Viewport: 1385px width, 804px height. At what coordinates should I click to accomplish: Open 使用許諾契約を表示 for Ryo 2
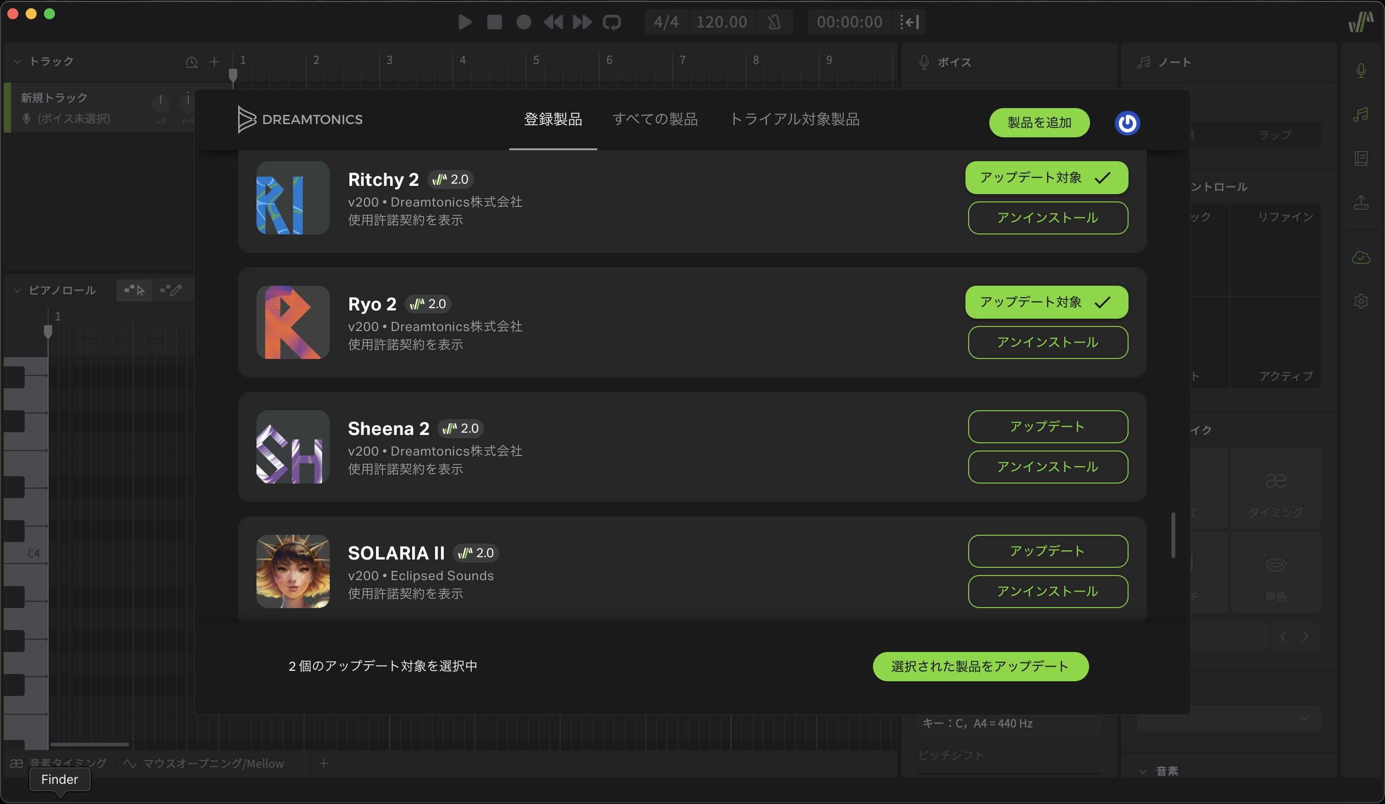406,345
